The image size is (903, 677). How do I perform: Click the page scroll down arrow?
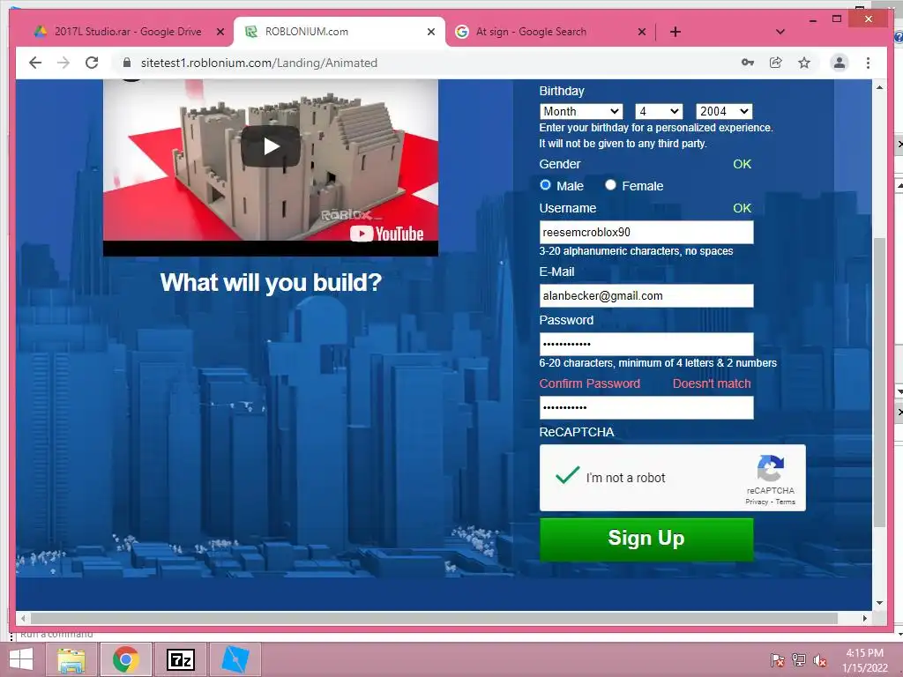click(879, 603)
